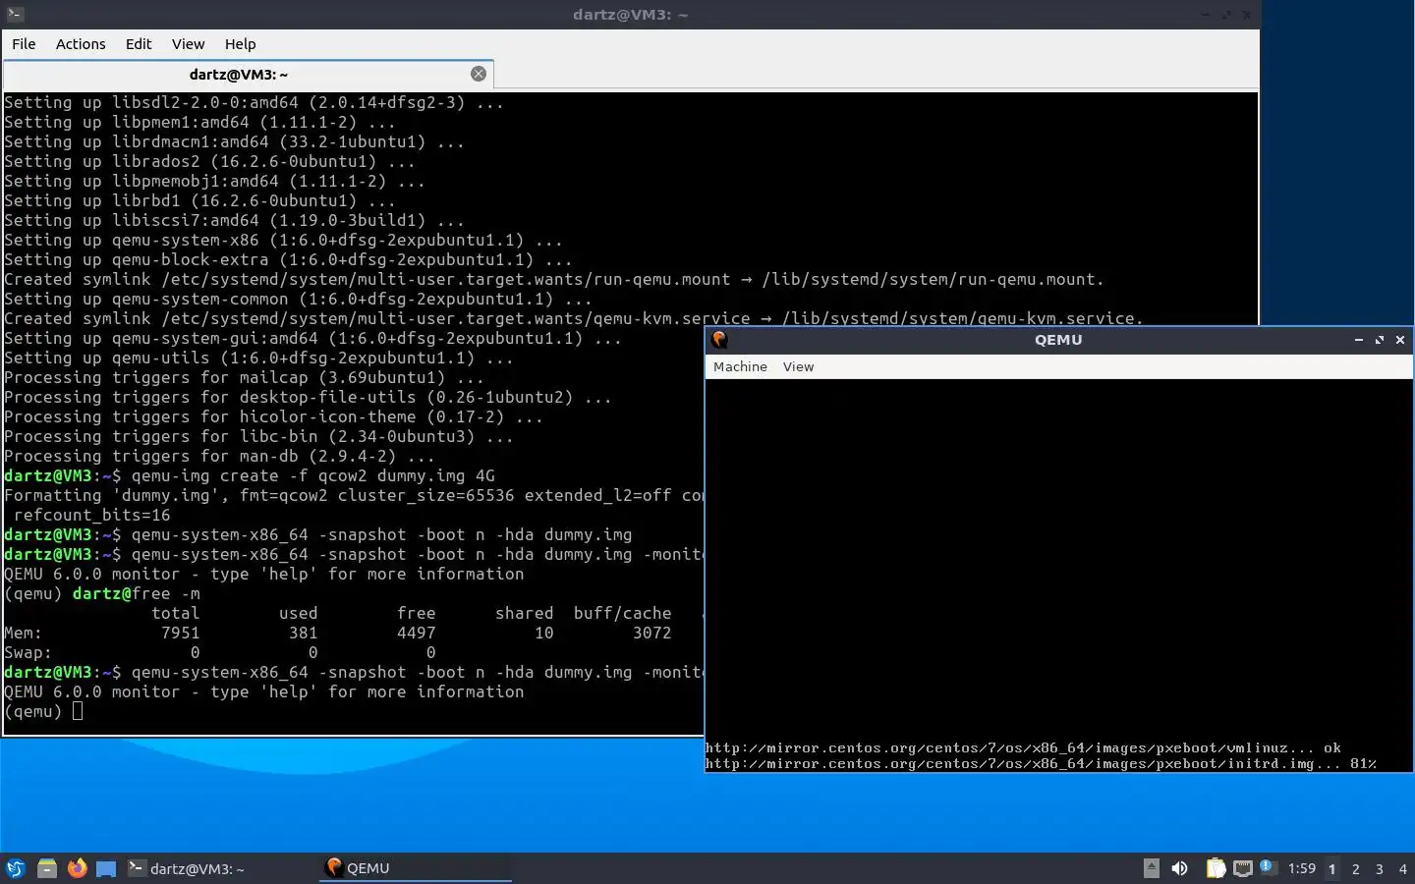Click the 'Processing triggers for desktop-file-utils' line
The width and height of the screenshot is (1415, 884).
pos(308,397)
